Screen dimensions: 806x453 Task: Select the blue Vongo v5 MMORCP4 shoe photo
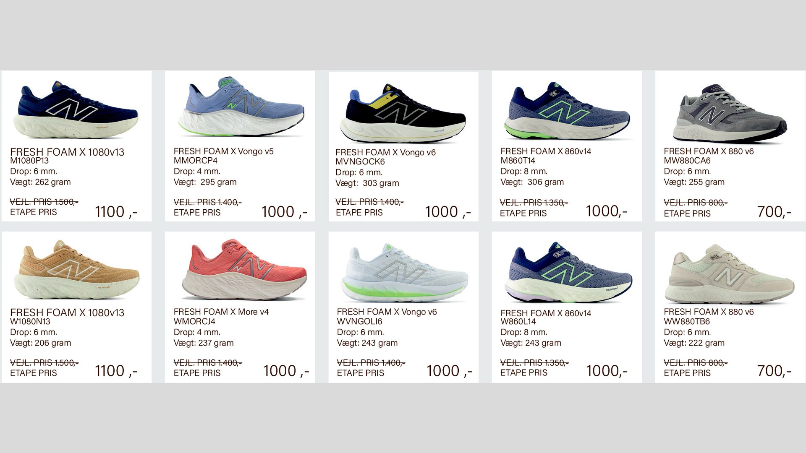click(241, 107)
